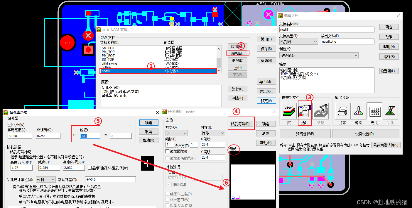Viewport: 412px width, 208px height.
Task: Click the PADS logo on 定义 CAM 文档 title bar
Action: pyautogui.click(x=99, y=29)
